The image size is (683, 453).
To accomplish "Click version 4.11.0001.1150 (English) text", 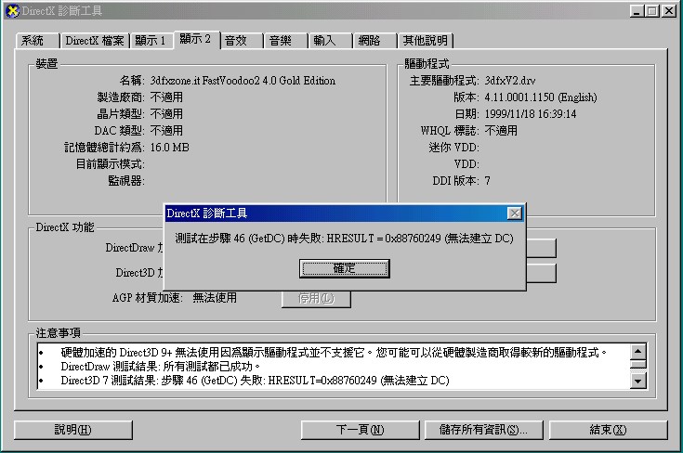I will [541, 97].
